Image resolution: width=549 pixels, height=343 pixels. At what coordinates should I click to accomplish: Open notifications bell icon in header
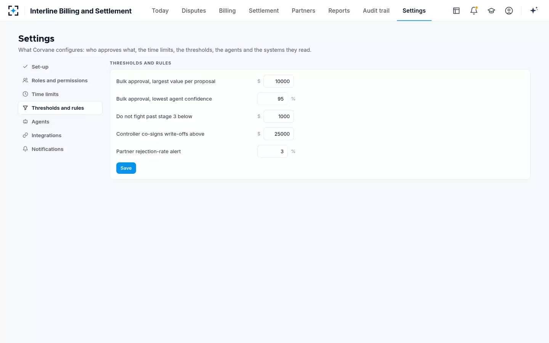pos(474,11)
